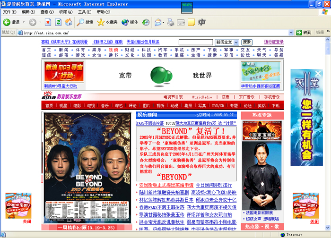Click Windows flag logo at menu bar right
331x238 pixels.
[325, 12]
